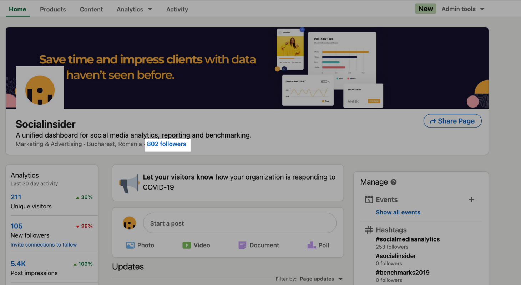
Task: Click the 36% unique visitors change indicator
Action: pos(84,197)
